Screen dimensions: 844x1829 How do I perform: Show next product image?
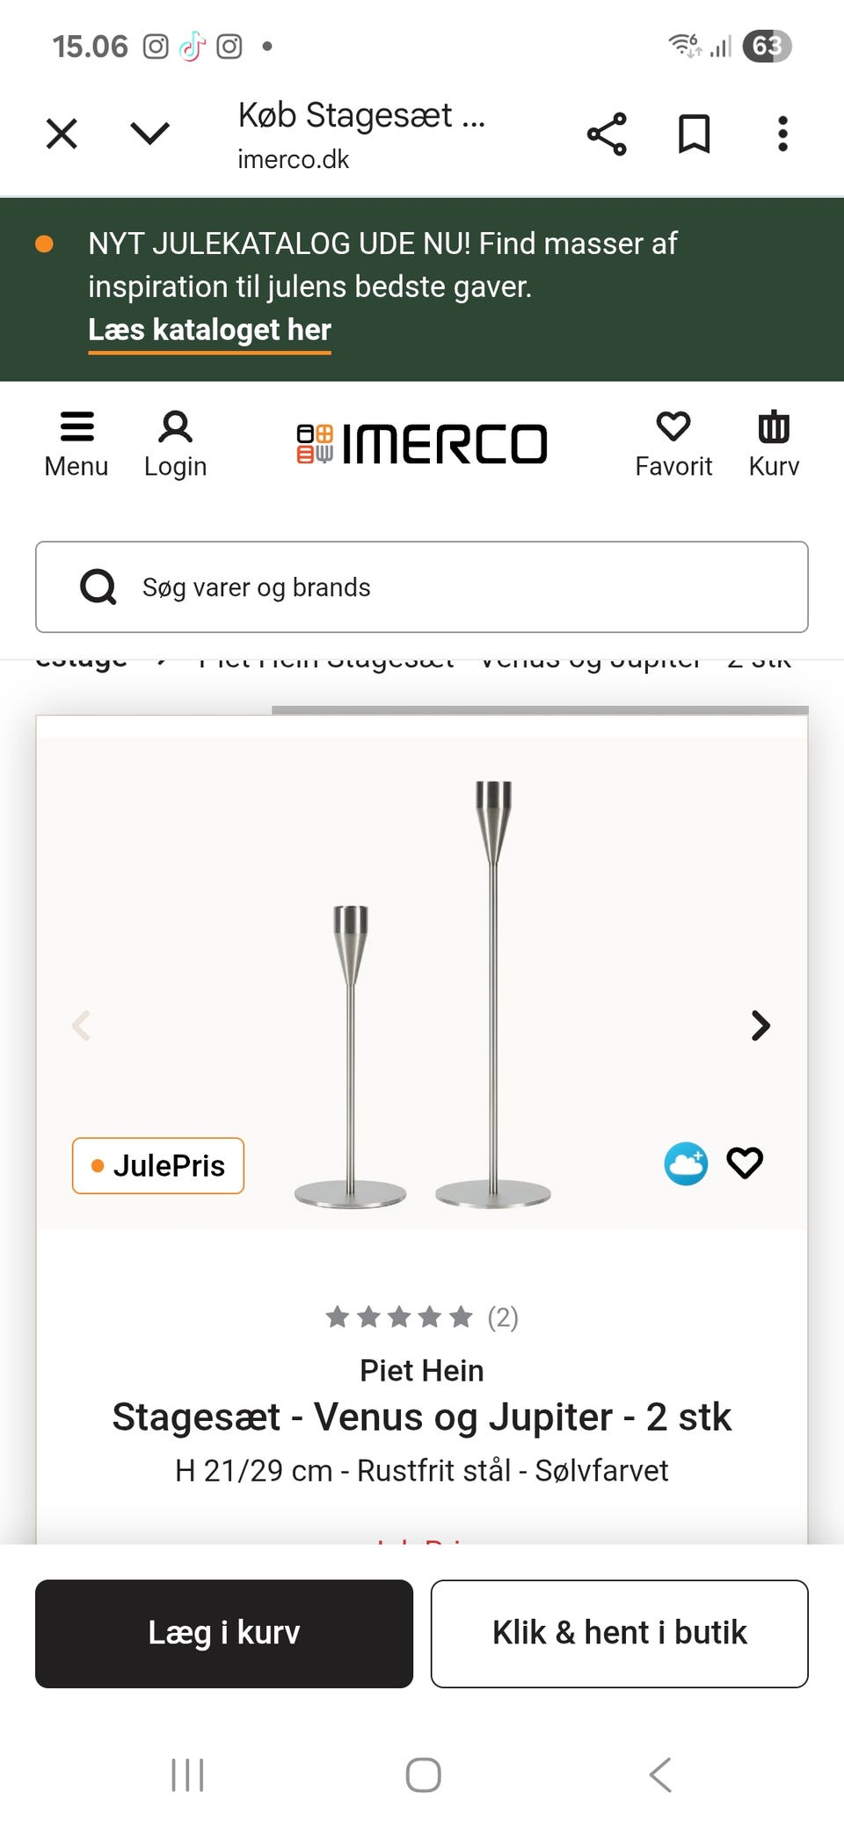(x=760, y=1025)
